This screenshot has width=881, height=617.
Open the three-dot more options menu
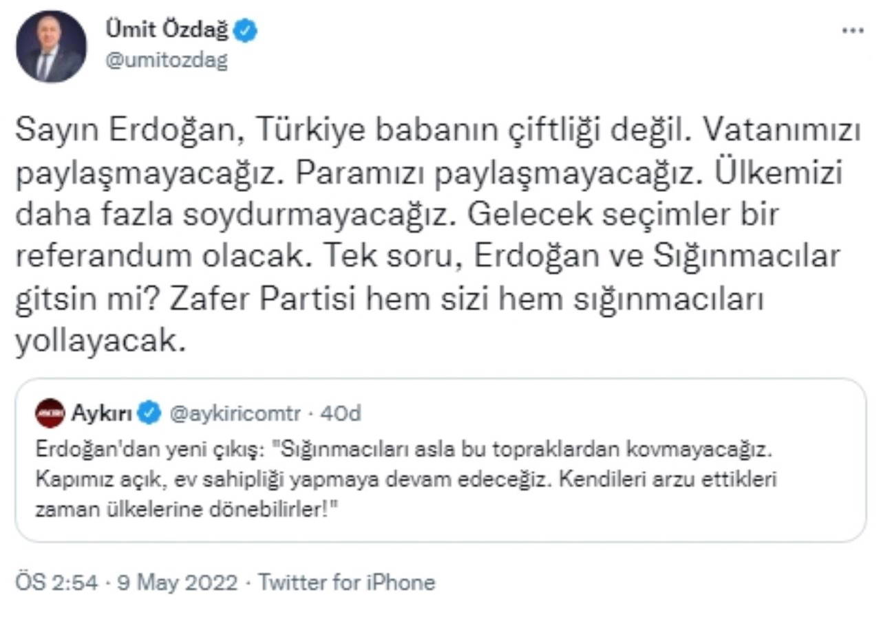point(853,31)
